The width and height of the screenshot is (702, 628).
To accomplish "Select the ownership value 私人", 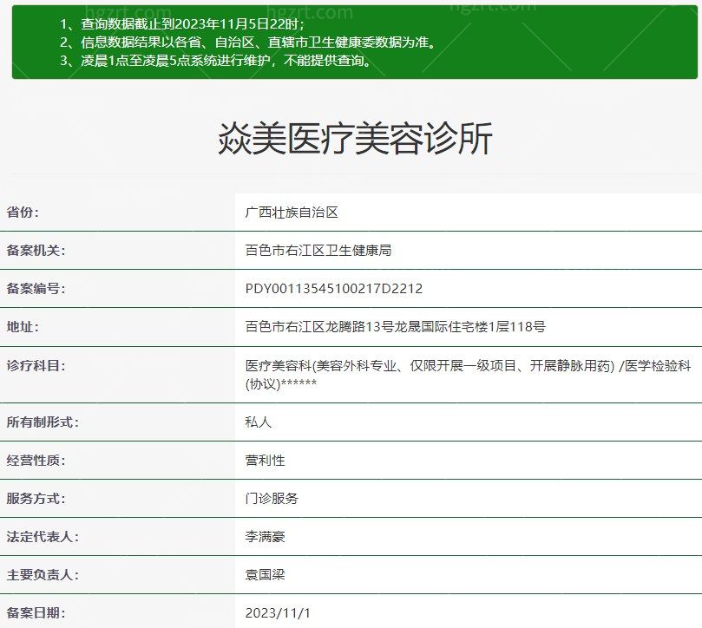I will (259, 422).
